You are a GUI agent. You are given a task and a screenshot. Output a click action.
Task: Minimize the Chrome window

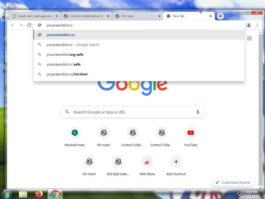click(x=241, y=12)
